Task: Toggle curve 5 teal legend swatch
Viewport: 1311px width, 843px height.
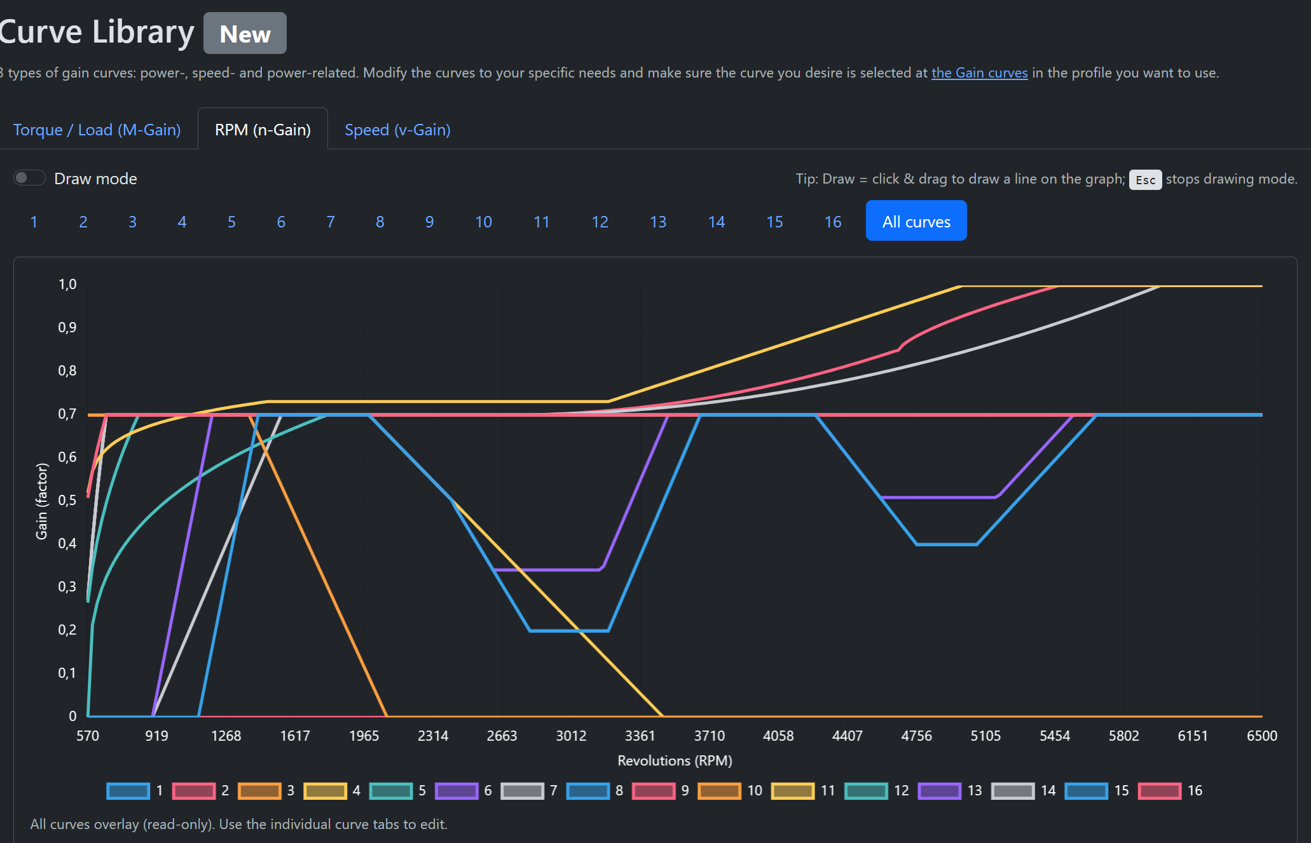Action: 391,791
